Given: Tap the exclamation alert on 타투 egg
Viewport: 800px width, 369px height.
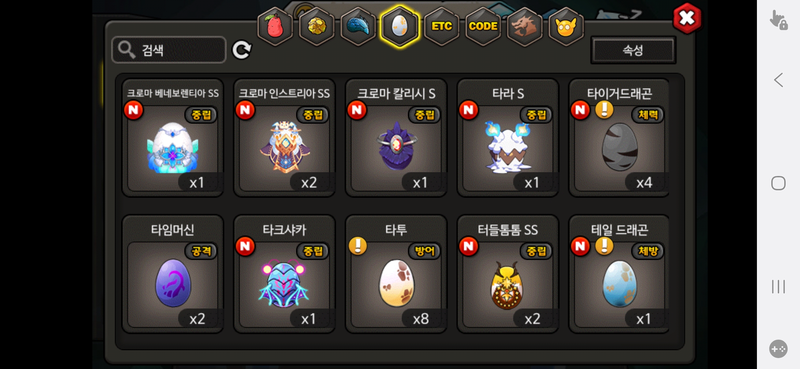Looking at the screenshot, I should [358, 246].
